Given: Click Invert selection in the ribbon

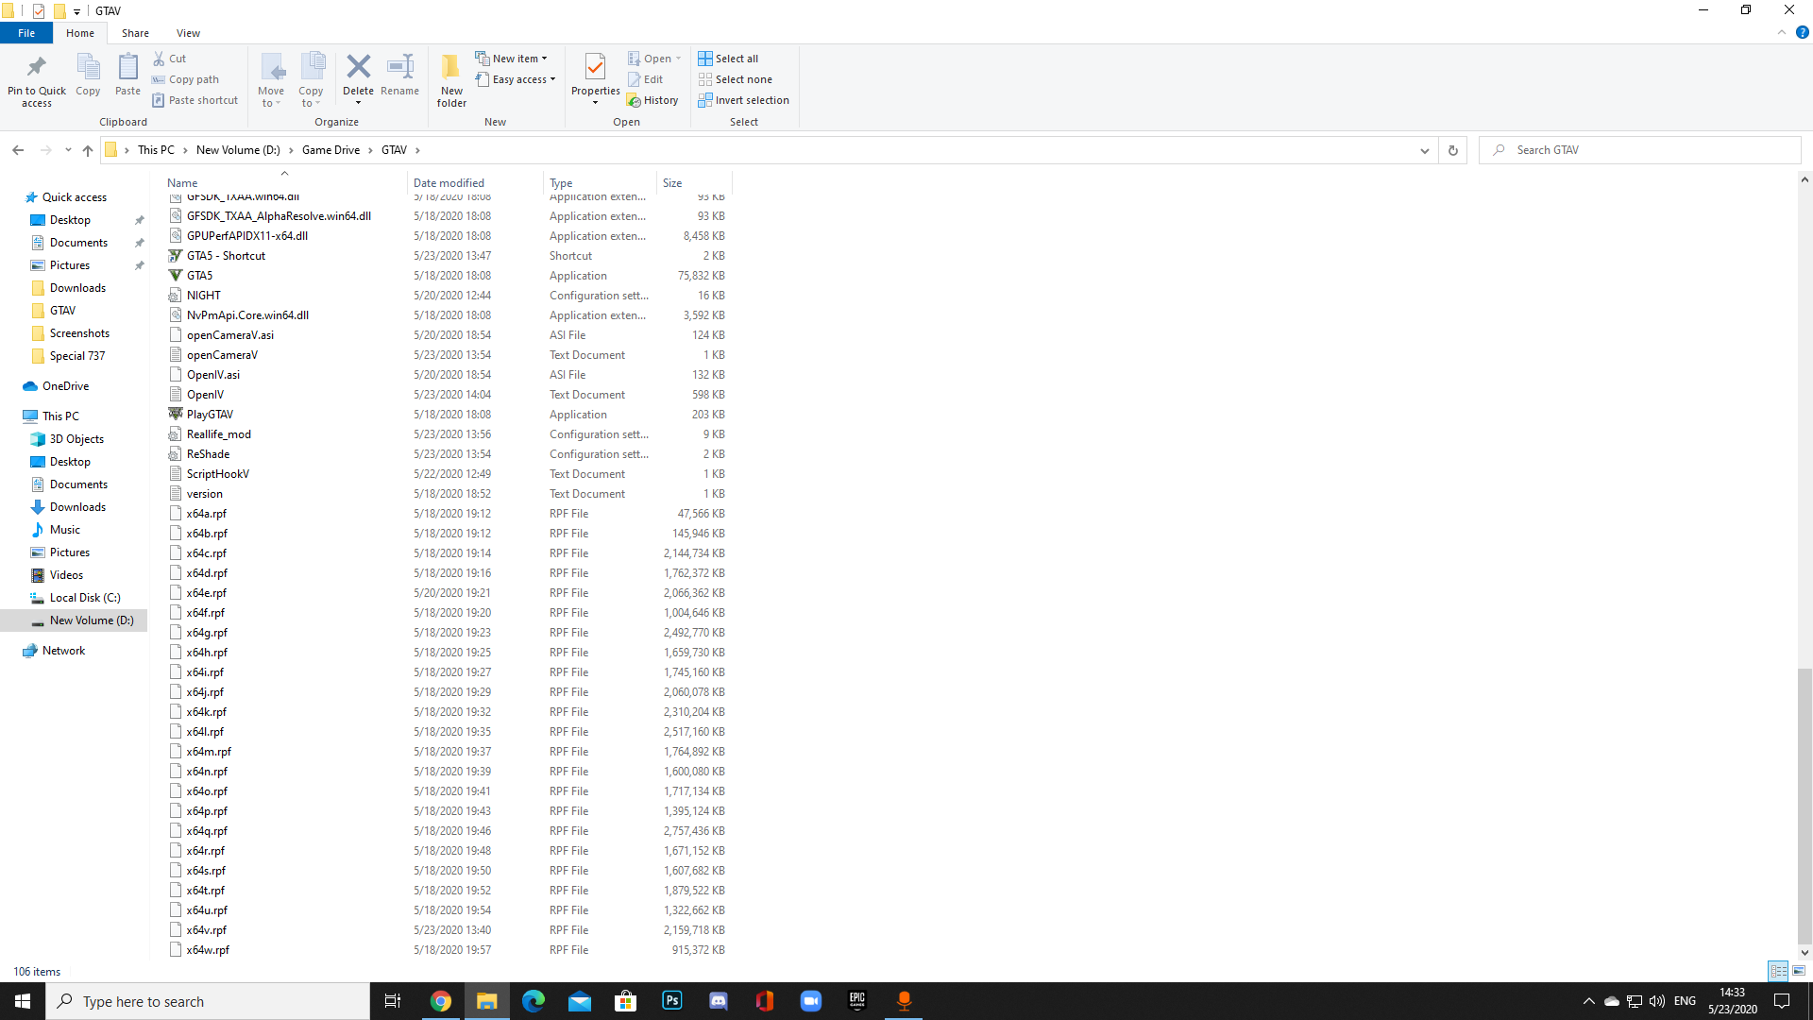Looking at the screenshot, I should (x=745, y=100).
